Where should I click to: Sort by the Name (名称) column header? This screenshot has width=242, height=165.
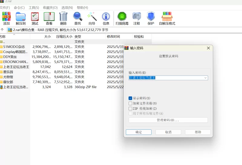pos(15,36)
